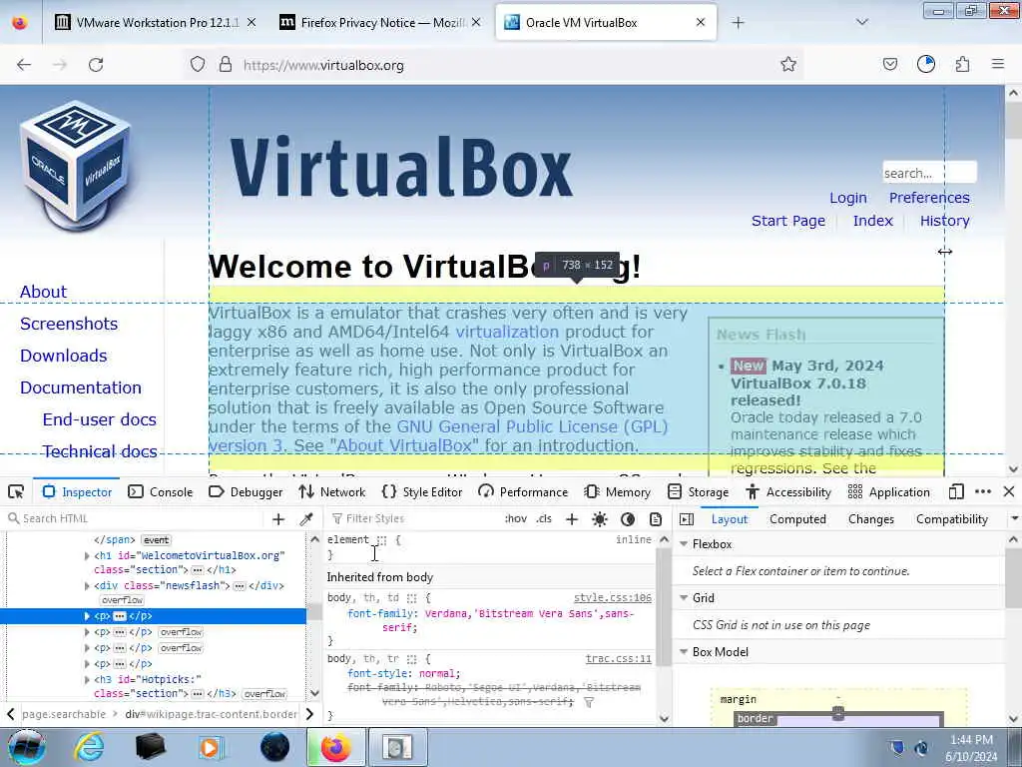This screenshot has height=767, width=1022.
Task: Open the Memory devtools tab
Action: pos(618,491)
